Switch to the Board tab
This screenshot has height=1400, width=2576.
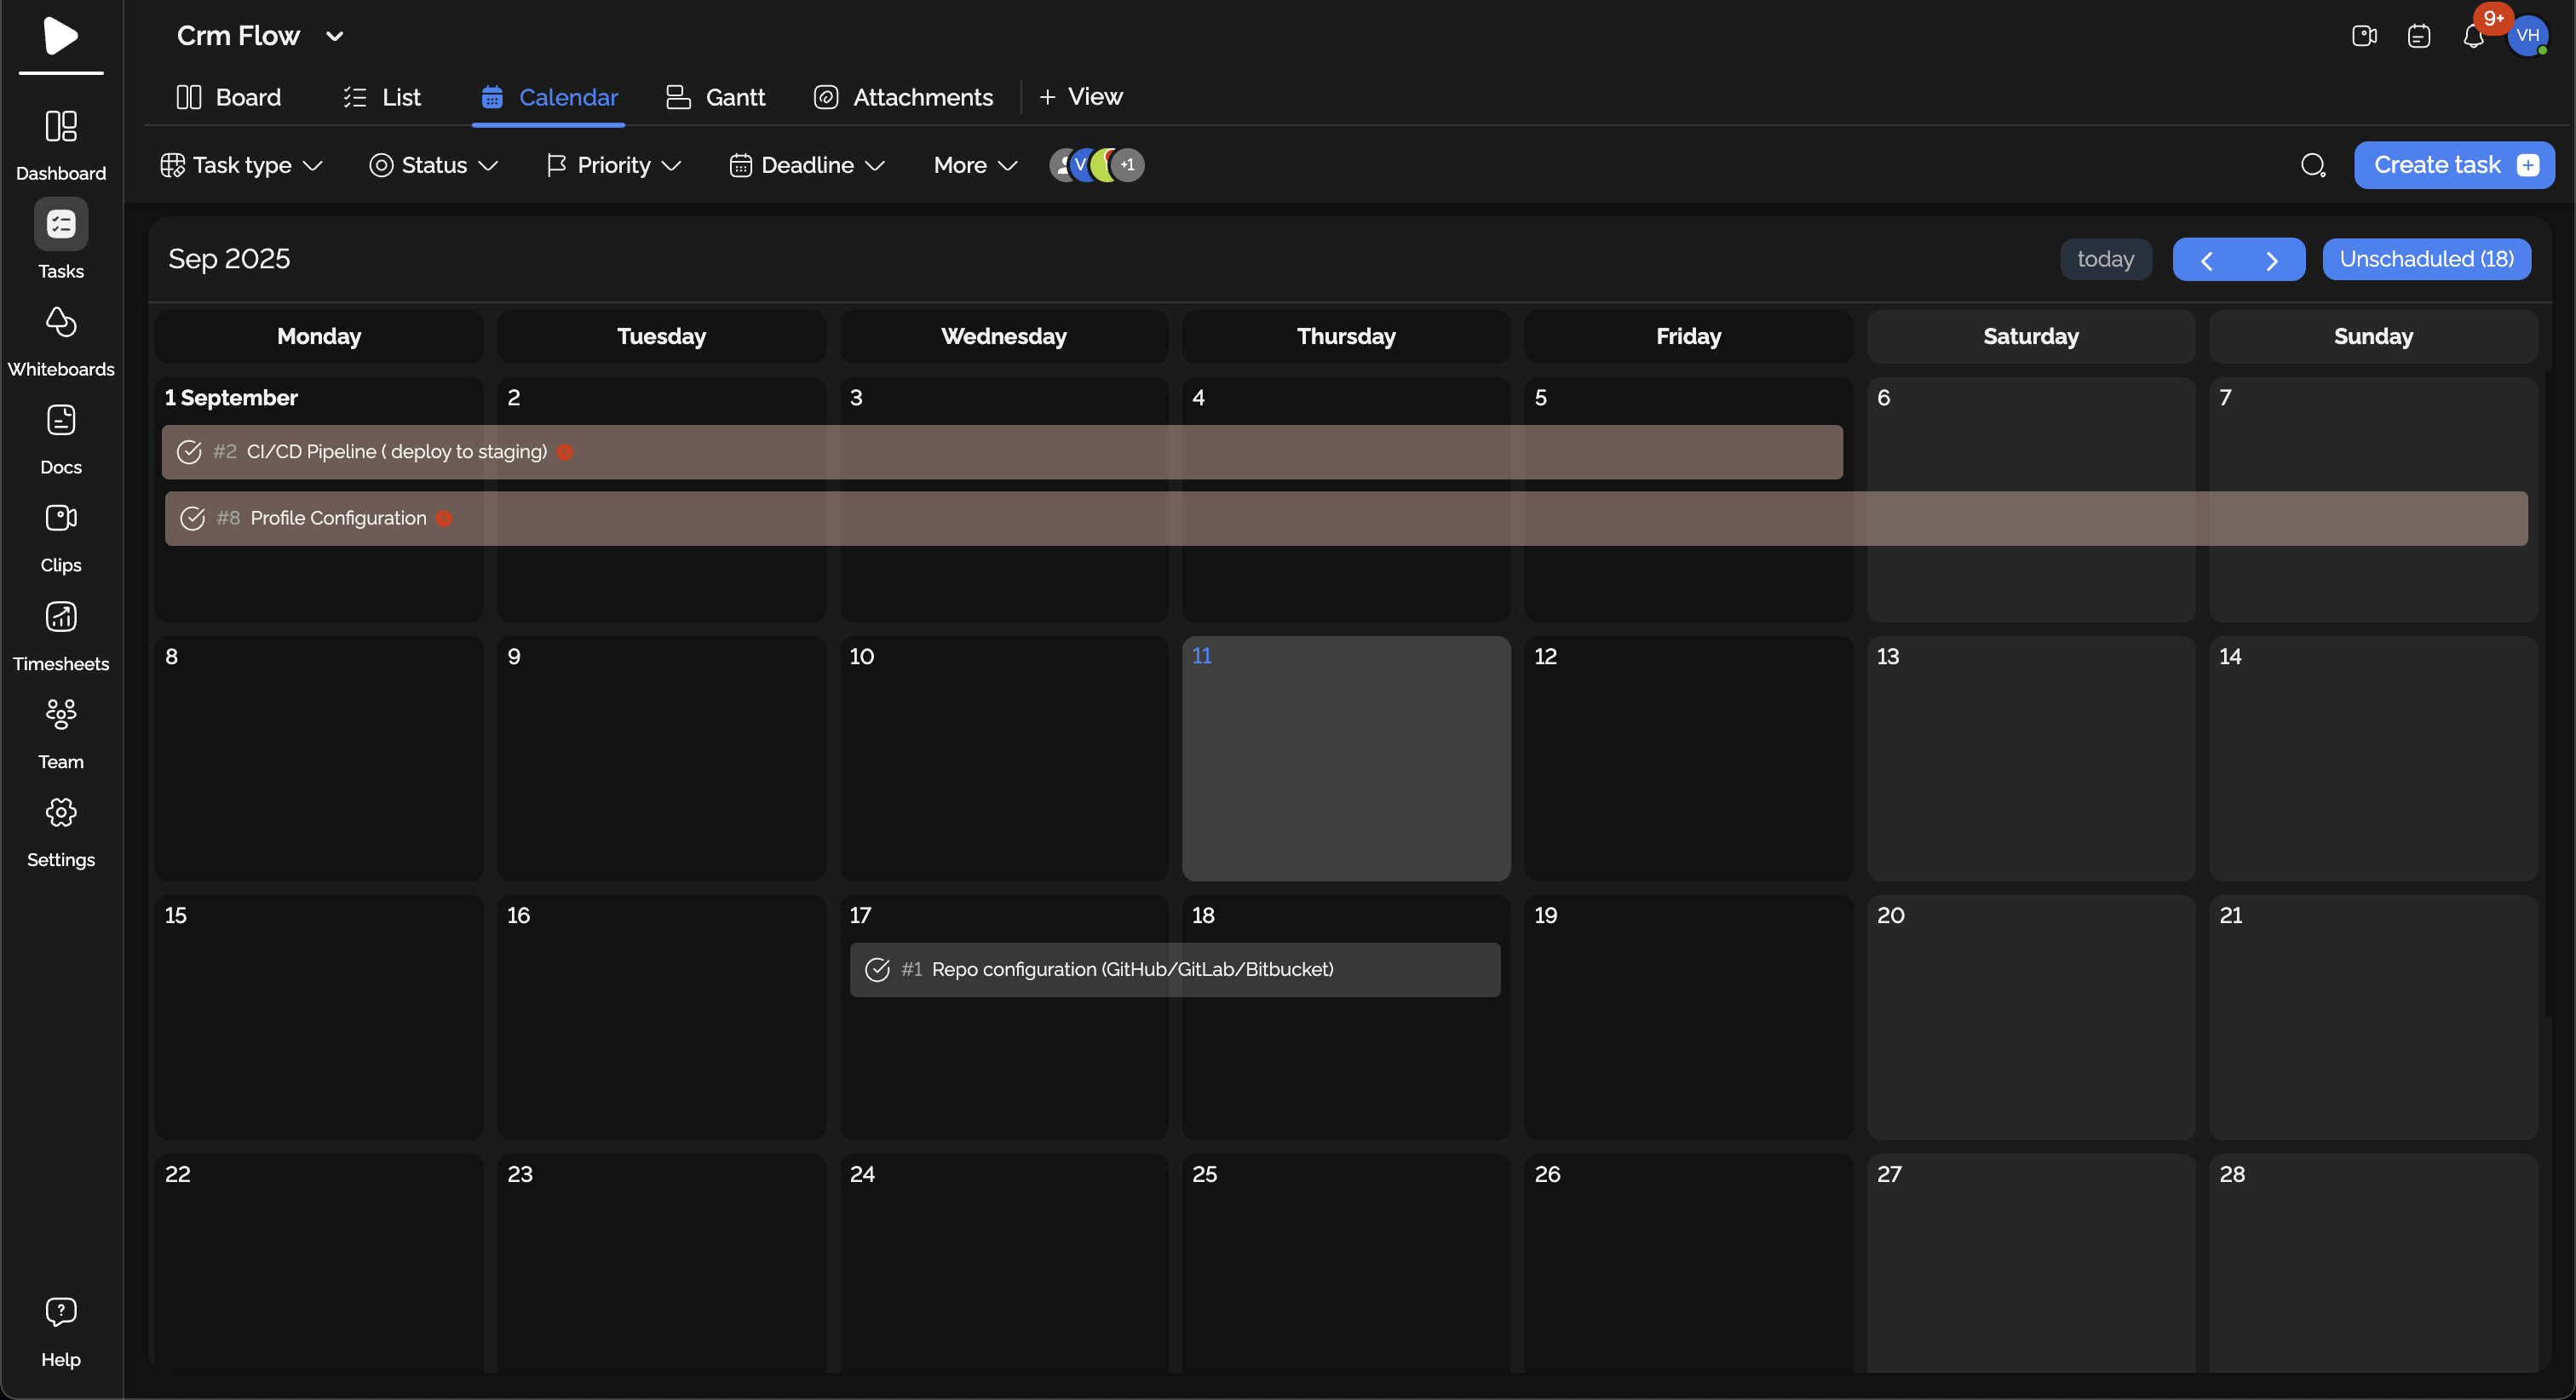point(229,97)
